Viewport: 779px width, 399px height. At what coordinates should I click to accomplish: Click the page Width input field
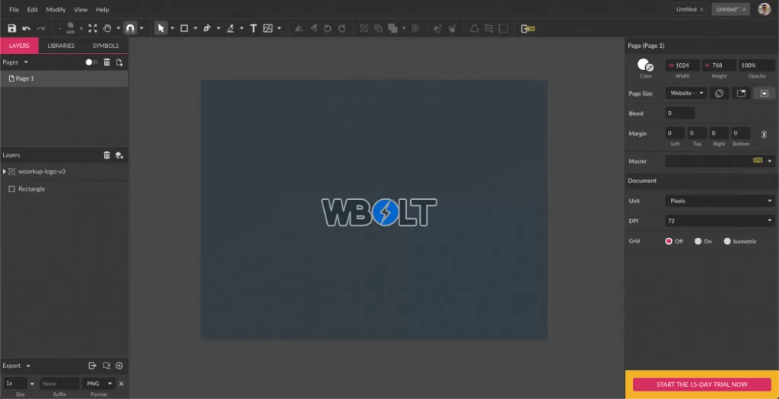[x=682, y=65]
